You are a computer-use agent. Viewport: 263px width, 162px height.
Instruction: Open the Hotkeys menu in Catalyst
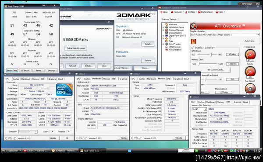click(x=177, y=12)
